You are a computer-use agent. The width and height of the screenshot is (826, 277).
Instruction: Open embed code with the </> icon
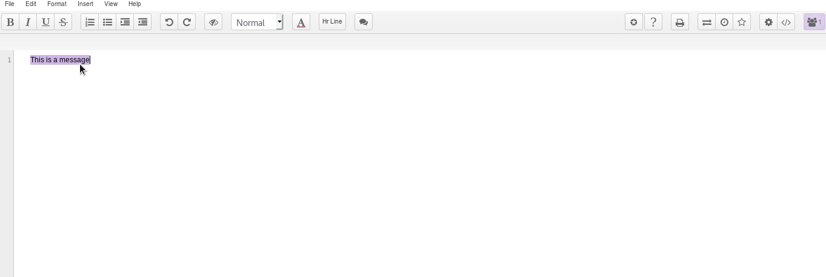pyautogui.click(x=786, y=22)
